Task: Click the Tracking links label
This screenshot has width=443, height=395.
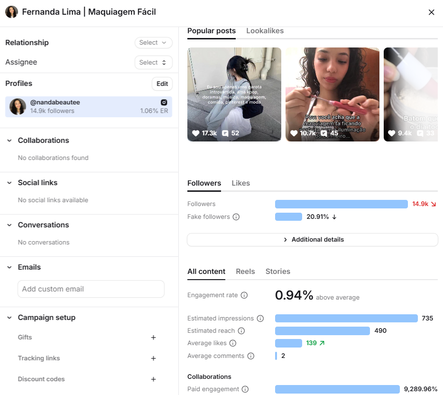Action: pyautogui.click(x=39, y=358)
